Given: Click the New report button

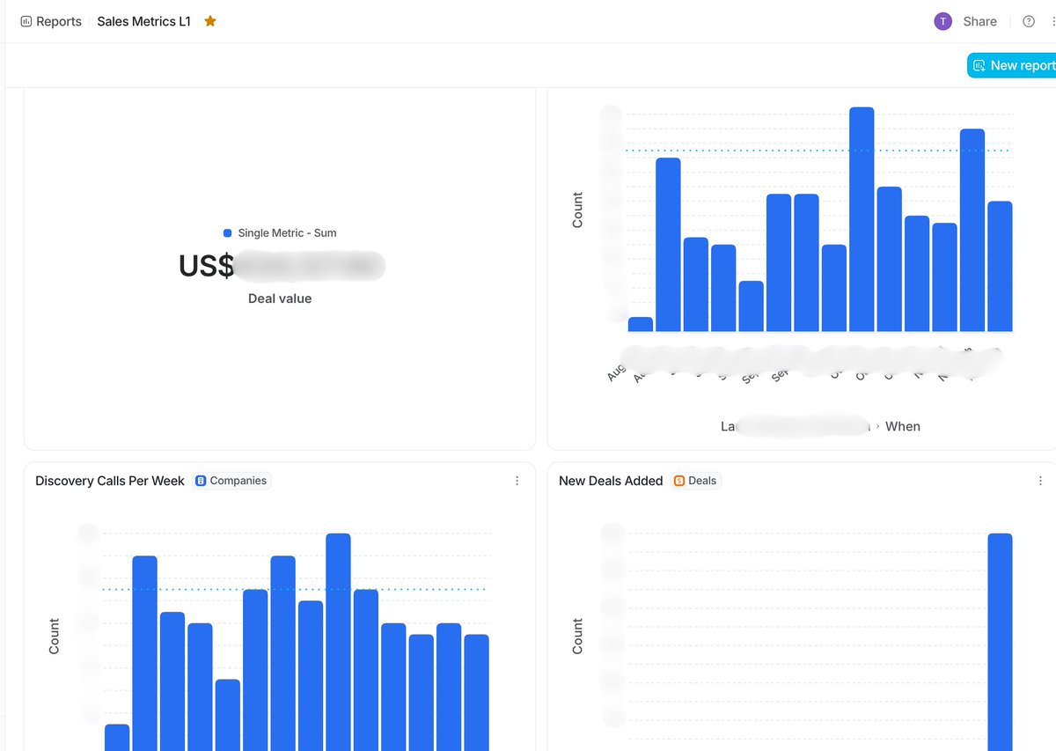Looking at the screenshot, I should pyautogui.click(x=1012, y=65).
